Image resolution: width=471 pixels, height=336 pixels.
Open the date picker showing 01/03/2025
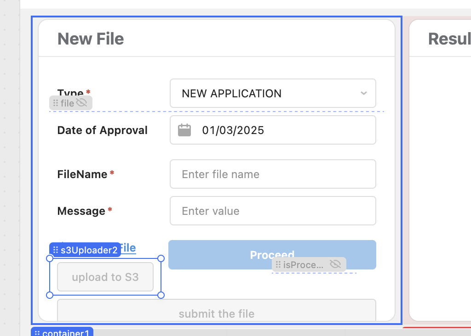[x=273, y=130]
